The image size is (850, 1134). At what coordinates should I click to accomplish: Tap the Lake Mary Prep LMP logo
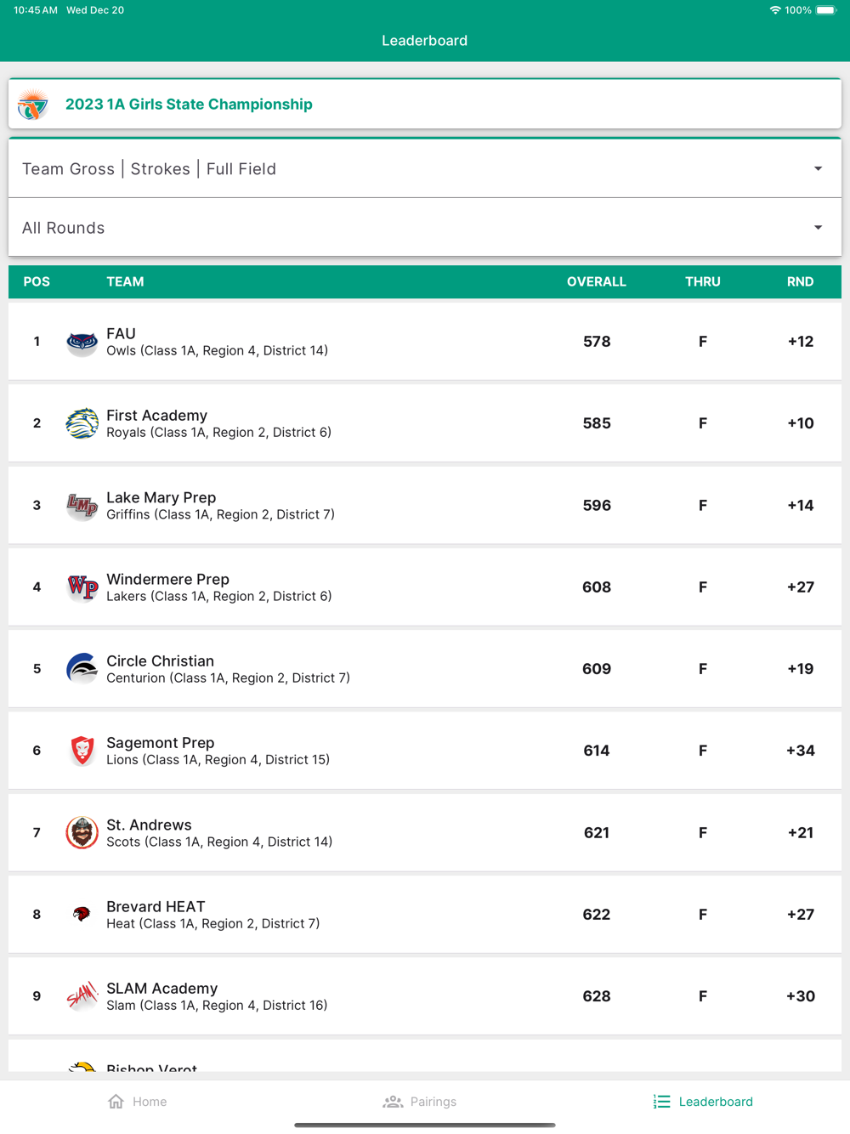[82, 506]
